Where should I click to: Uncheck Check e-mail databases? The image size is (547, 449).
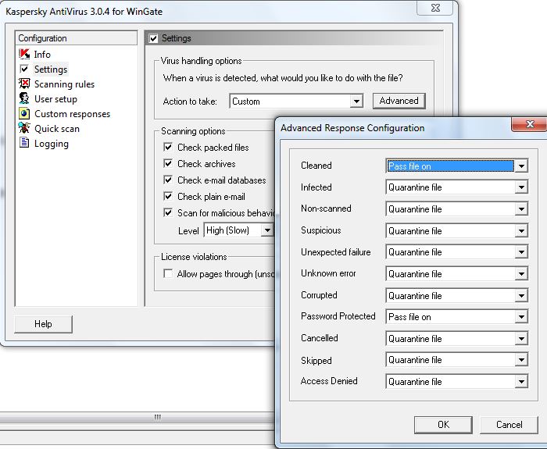168,180
